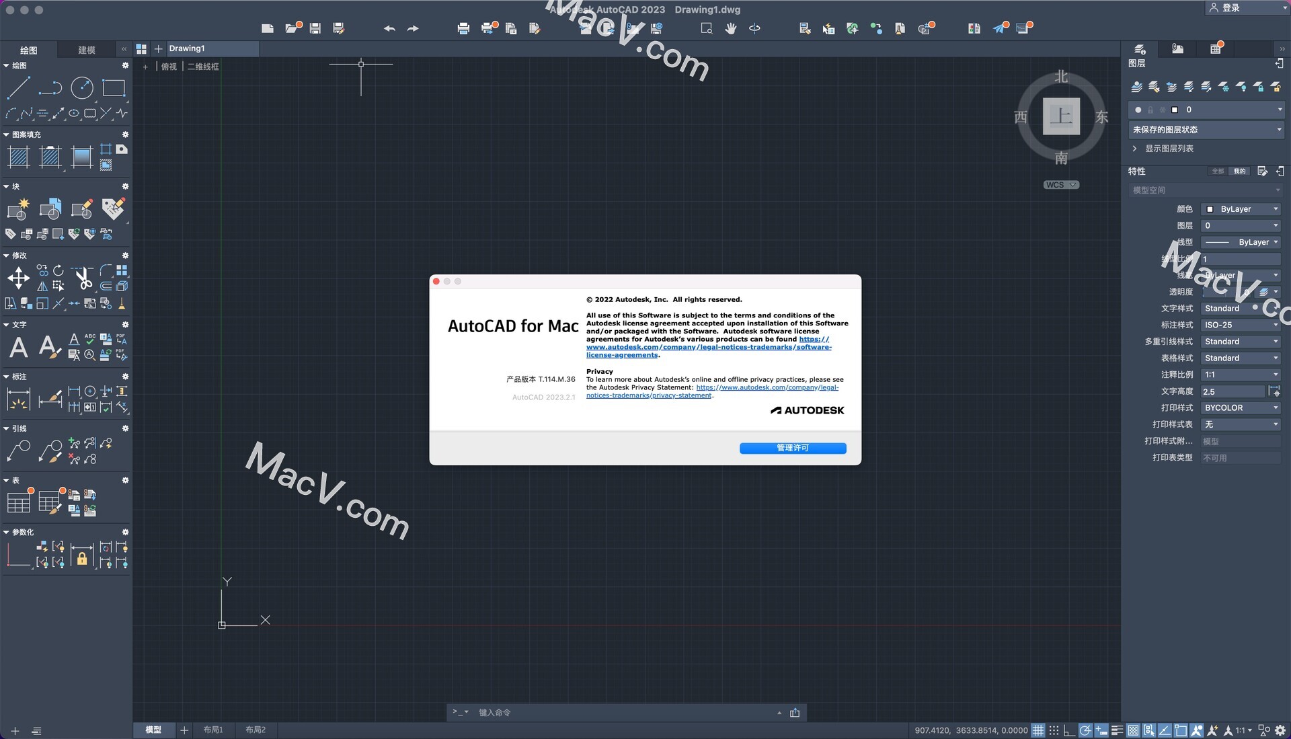Click the Manage License button
This screenshot has height=739, width=1291.
(x=793, y=448)
